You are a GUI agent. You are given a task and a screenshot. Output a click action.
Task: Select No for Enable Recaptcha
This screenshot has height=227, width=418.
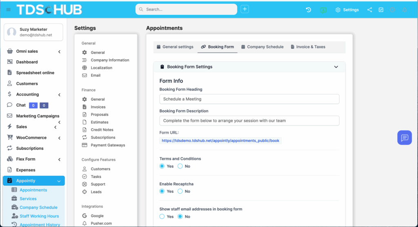180,191
